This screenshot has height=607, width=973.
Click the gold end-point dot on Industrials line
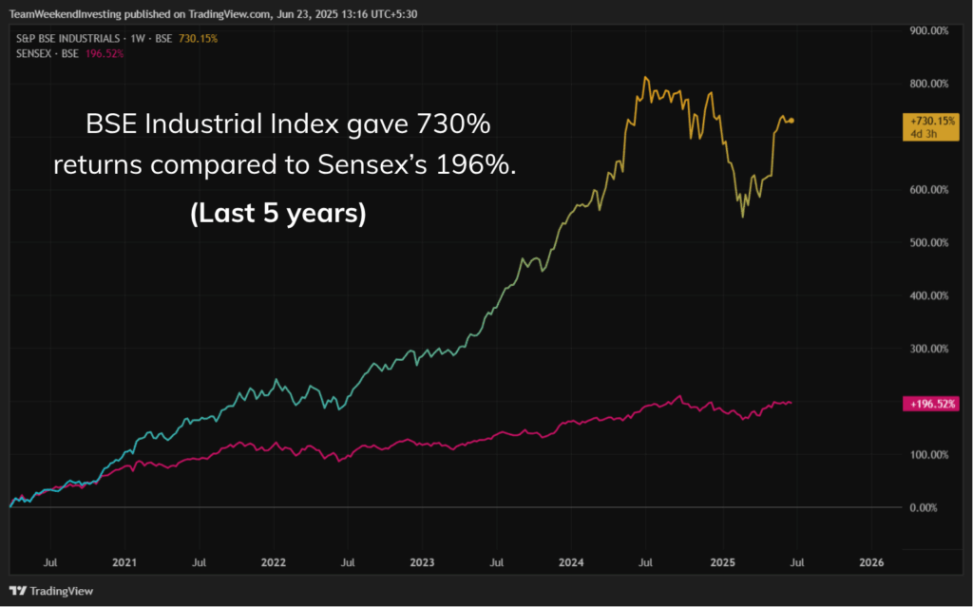pyautogui.click(x=792, y=121)
